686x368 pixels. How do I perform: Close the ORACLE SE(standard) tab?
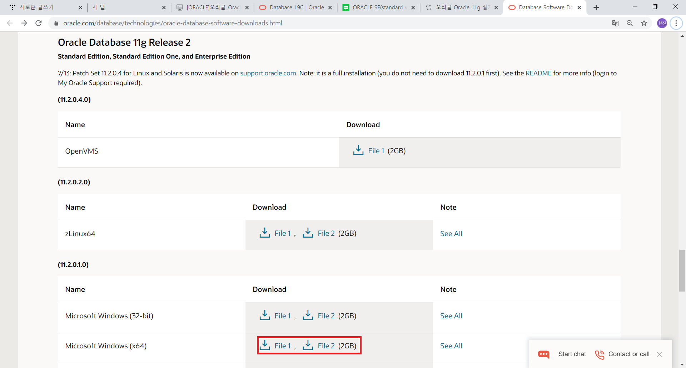coord(413,8)
